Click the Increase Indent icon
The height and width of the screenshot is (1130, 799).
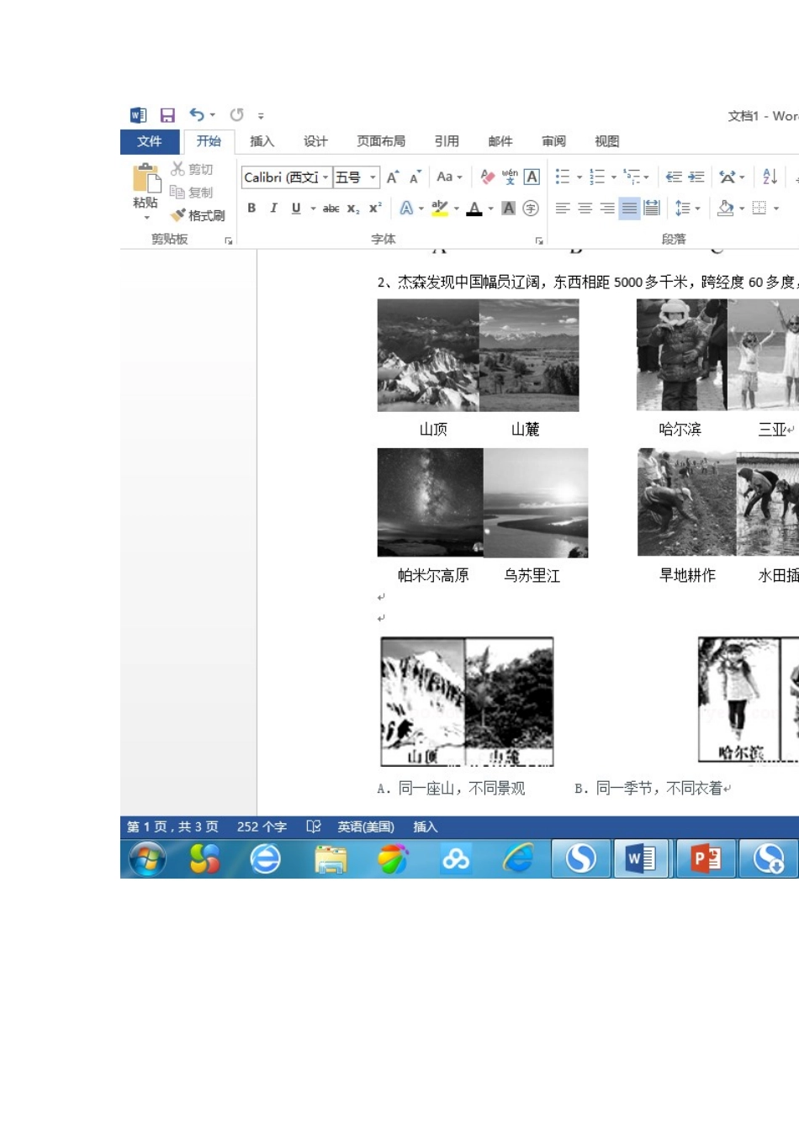point(696,177)
